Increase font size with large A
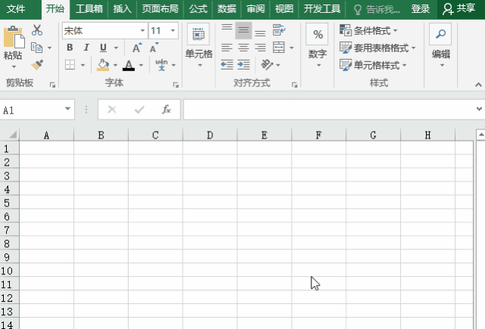This screenshot has width=485, height=329. tap(136, 48)
